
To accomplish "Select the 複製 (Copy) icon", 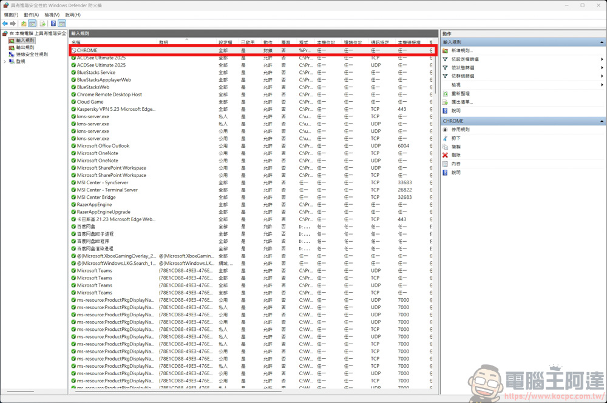I will [446, 147].
